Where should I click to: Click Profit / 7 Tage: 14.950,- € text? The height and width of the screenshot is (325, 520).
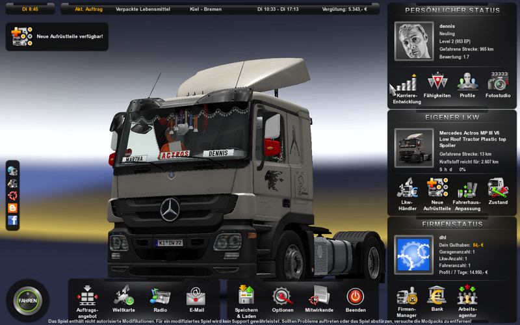[463, 272]
